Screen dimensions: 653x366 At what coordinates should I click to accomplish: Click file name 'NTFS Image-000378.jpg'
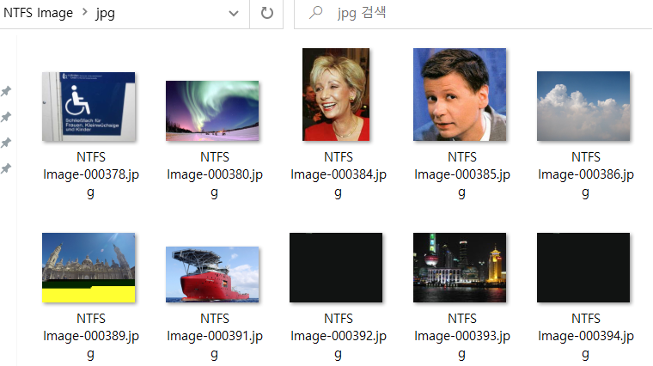91,174
